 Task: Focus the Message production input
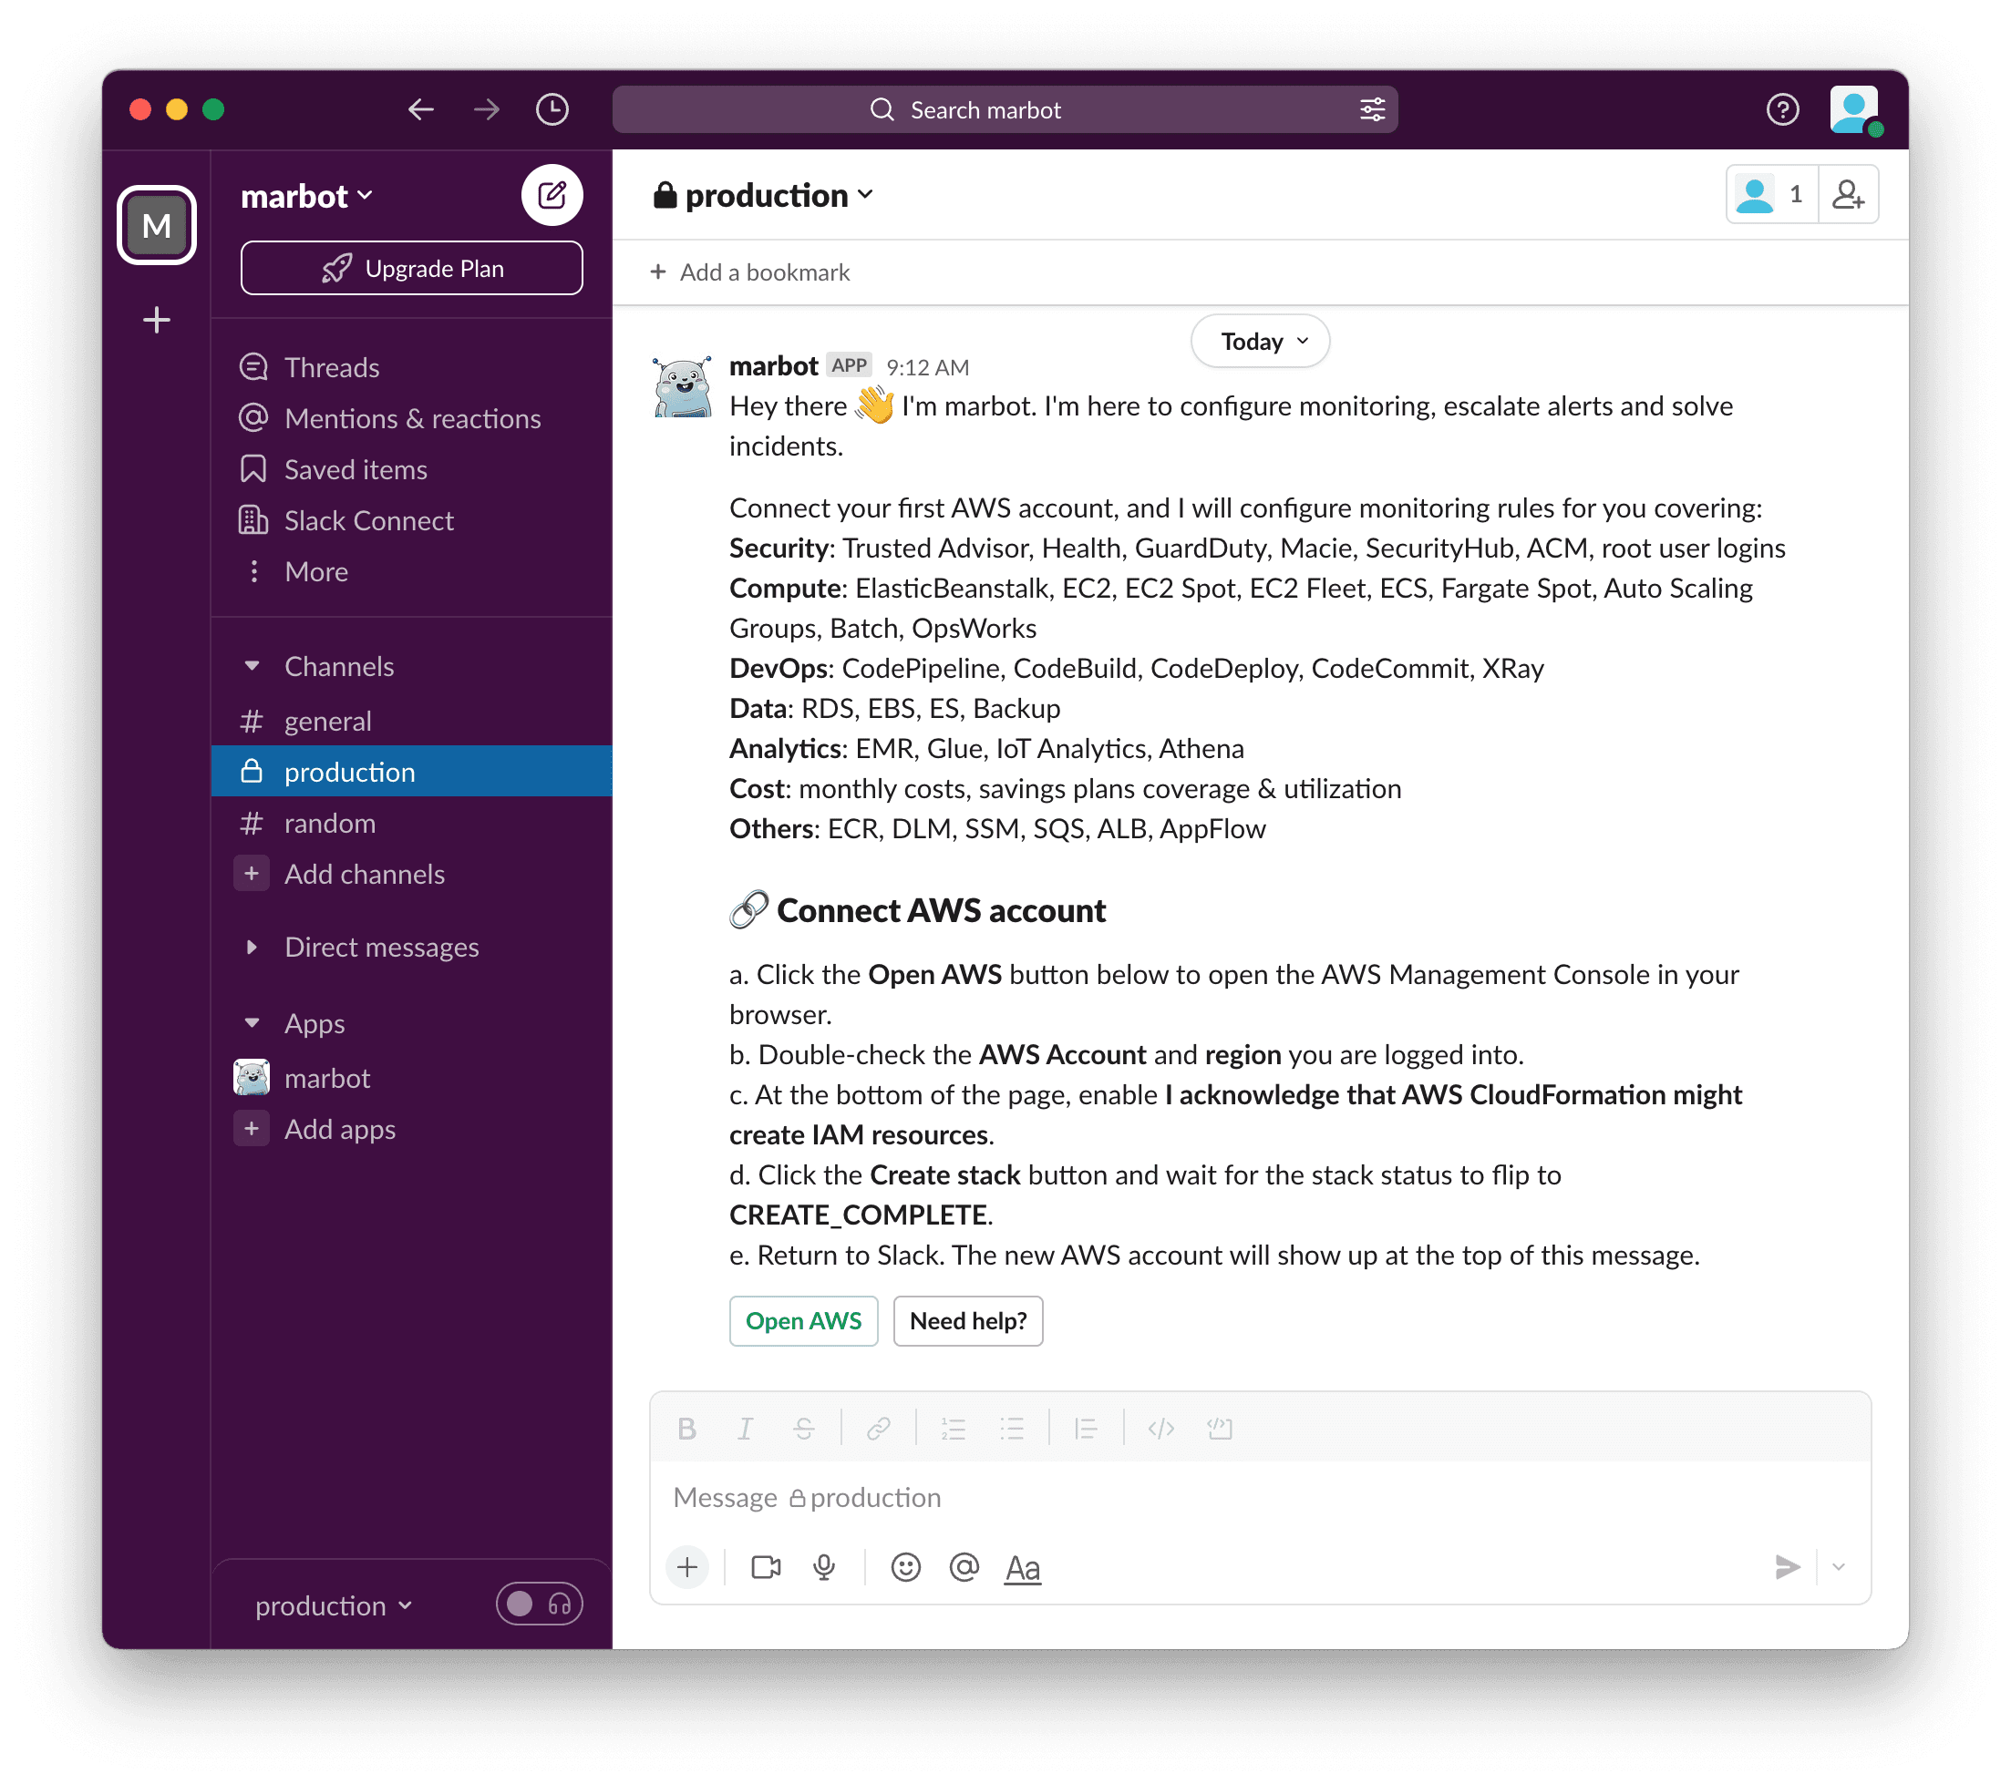1259,1497
